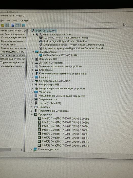Click the Контроллеры запоминающих устройств icon
The image size is (133, 178).
36,88
